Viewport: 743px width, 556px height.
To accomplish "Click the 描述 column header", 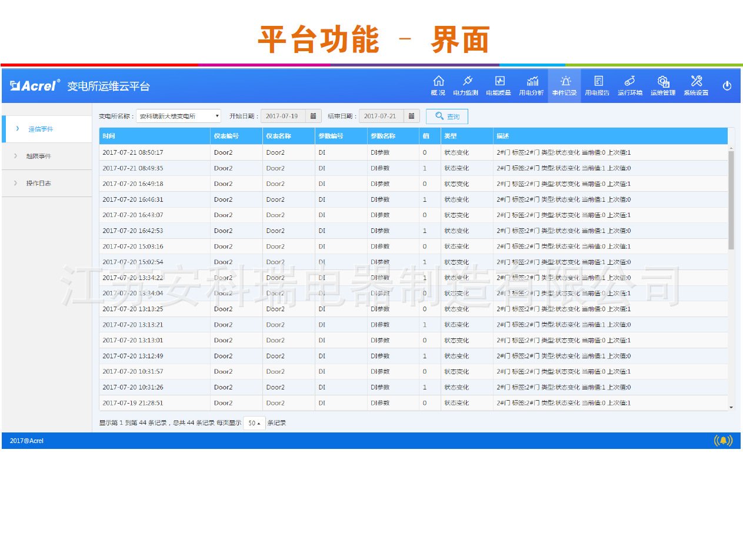I will [x=610, y=136].
